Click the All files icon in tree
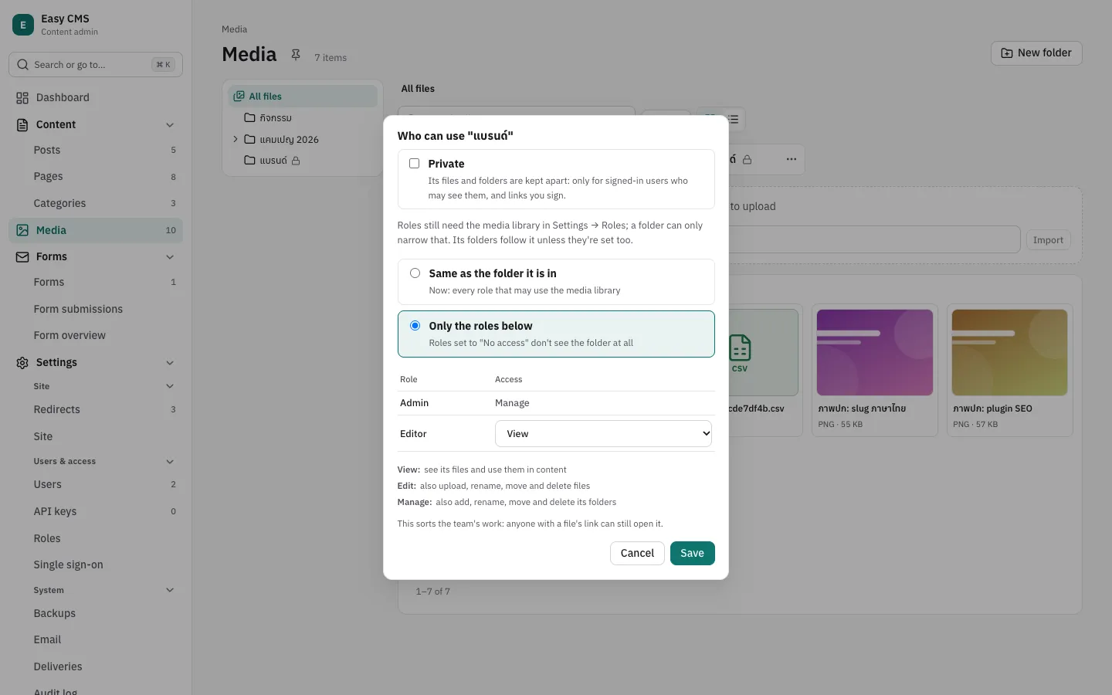This screenshot has width=1112, height=695. (x=239, y=97)
